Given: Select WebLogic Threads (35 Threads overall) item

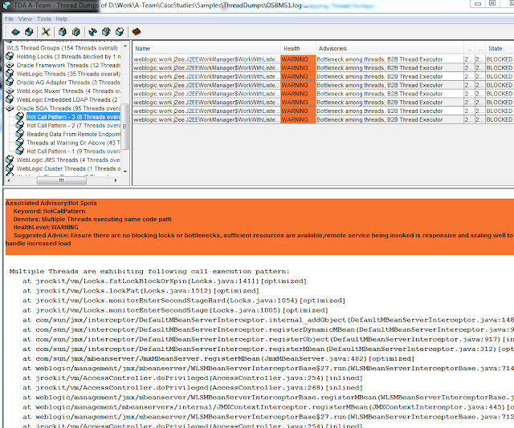Looking at the screenshot, I should (x=68, y=74).
